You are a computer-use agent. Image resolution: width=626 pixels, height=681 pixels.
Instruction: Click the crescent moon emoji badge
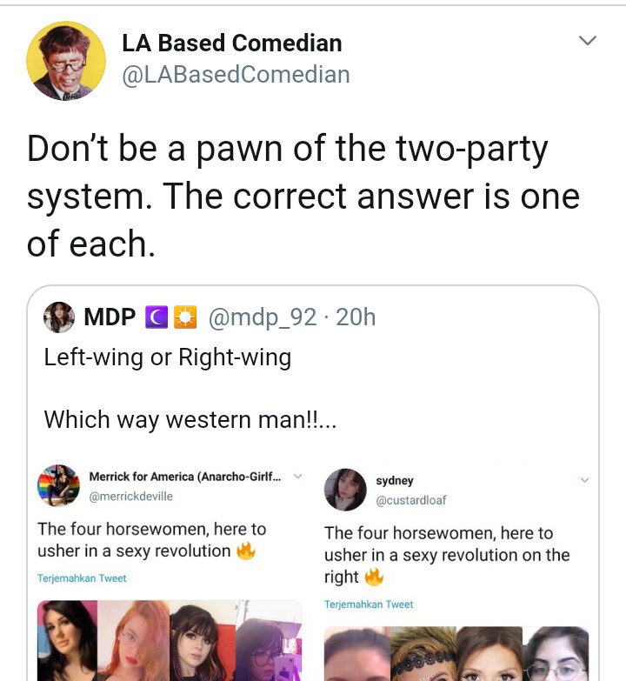point(156,317)
